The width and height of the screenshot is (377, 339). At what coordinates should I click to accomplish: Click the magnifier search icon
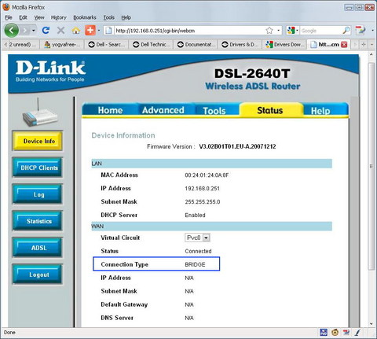346,31
